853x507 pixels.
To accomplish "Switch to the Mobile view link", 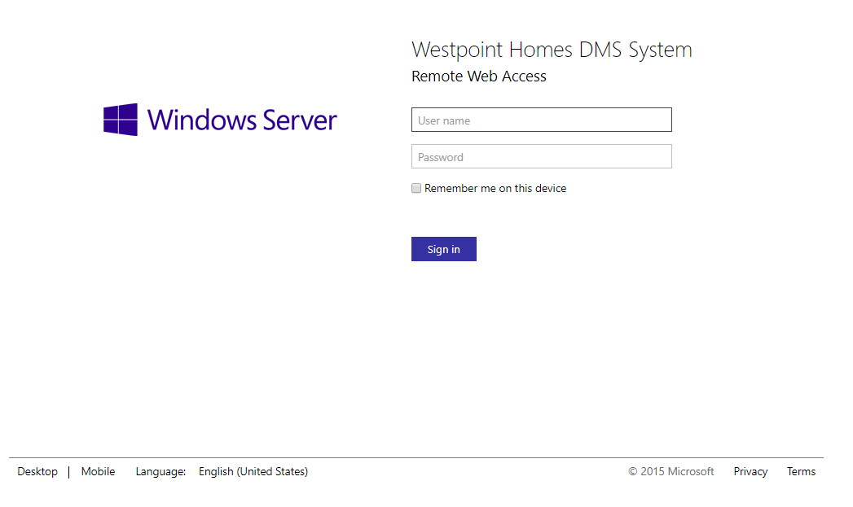I will [98, 471].
